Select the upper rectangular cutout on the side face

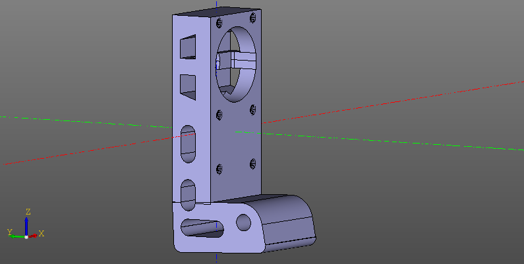pos(189,46)
